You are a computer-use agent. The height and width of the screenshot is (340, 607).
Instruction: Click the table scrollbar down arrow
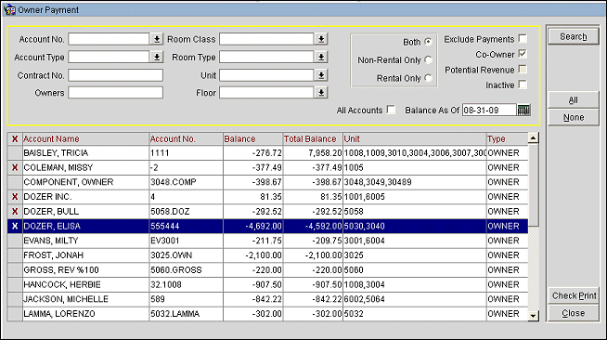point(533,316)
